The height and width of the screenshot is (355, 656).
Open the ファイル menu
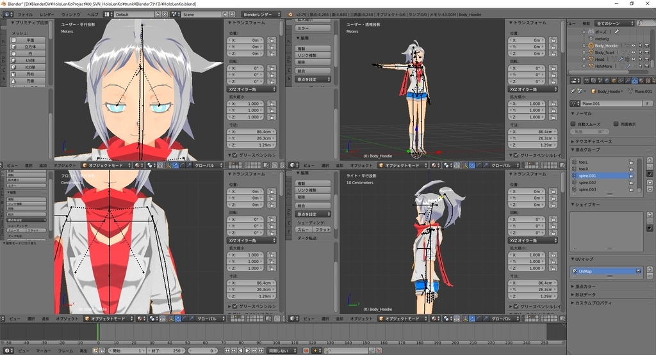25,14
